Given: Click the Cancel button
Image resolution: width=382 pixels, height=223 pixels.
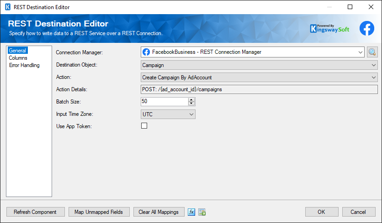Looking at the screenshot, I should [359, 212].
